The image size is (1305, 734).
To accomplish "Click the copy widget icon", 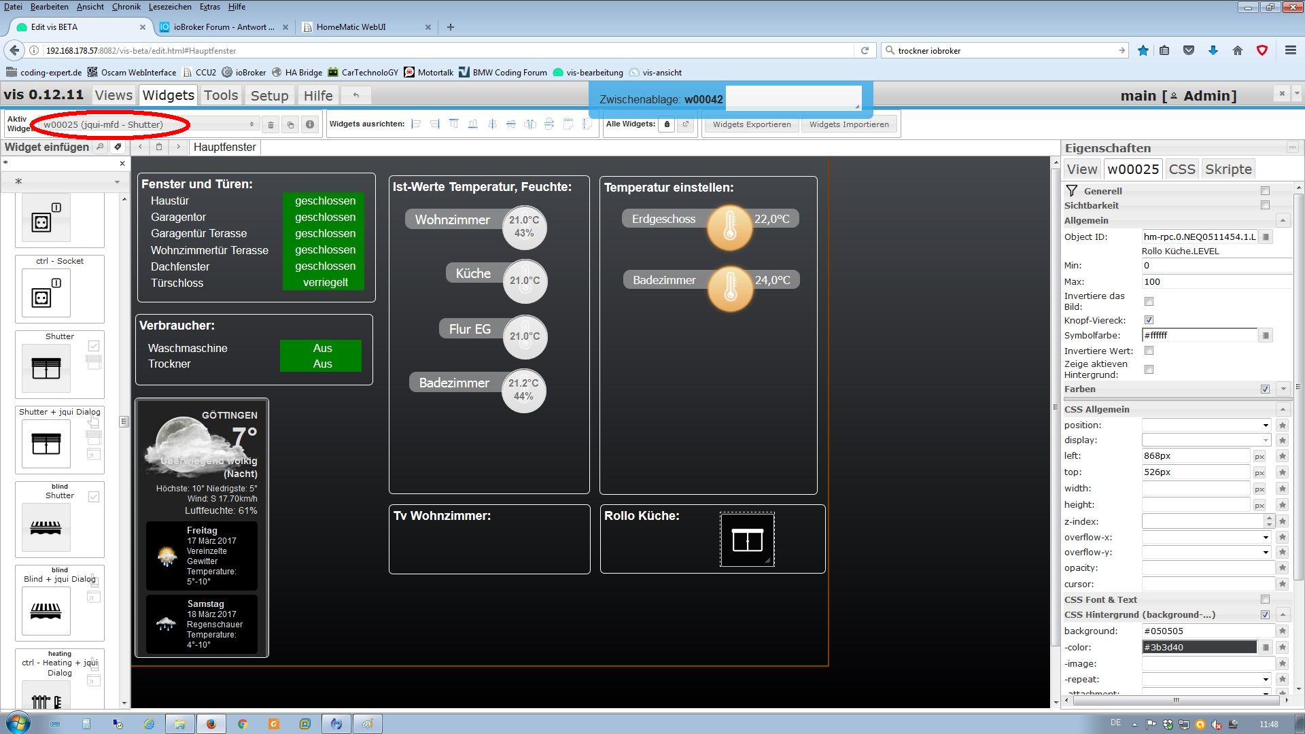I will point(290,124).
